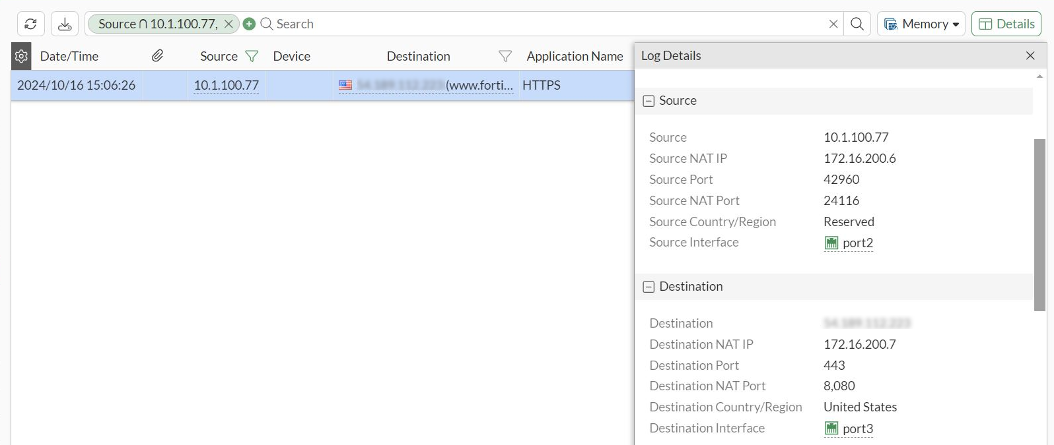Toggle the Details panel button

tap(1006, 24)
